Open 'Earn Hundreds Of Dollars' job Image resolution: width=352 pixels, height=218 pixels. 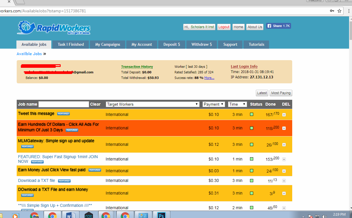58,127
